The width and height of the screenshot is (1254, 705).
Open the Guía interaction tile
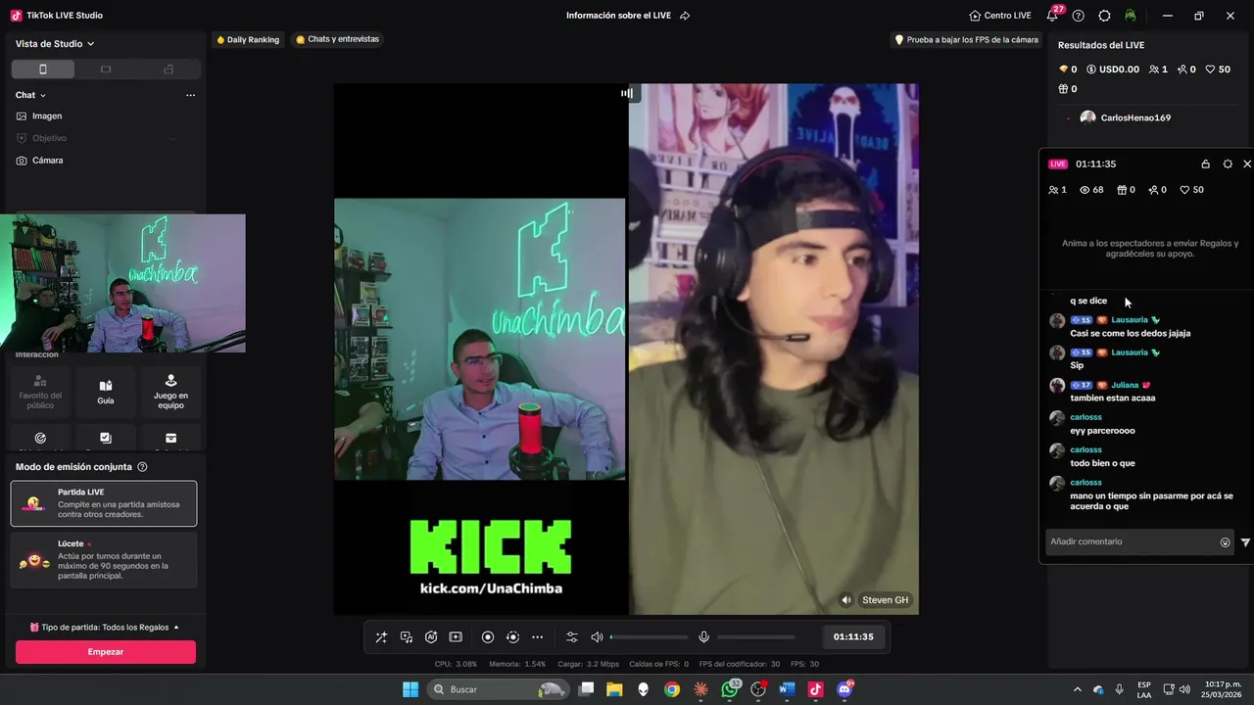point(106,392)
